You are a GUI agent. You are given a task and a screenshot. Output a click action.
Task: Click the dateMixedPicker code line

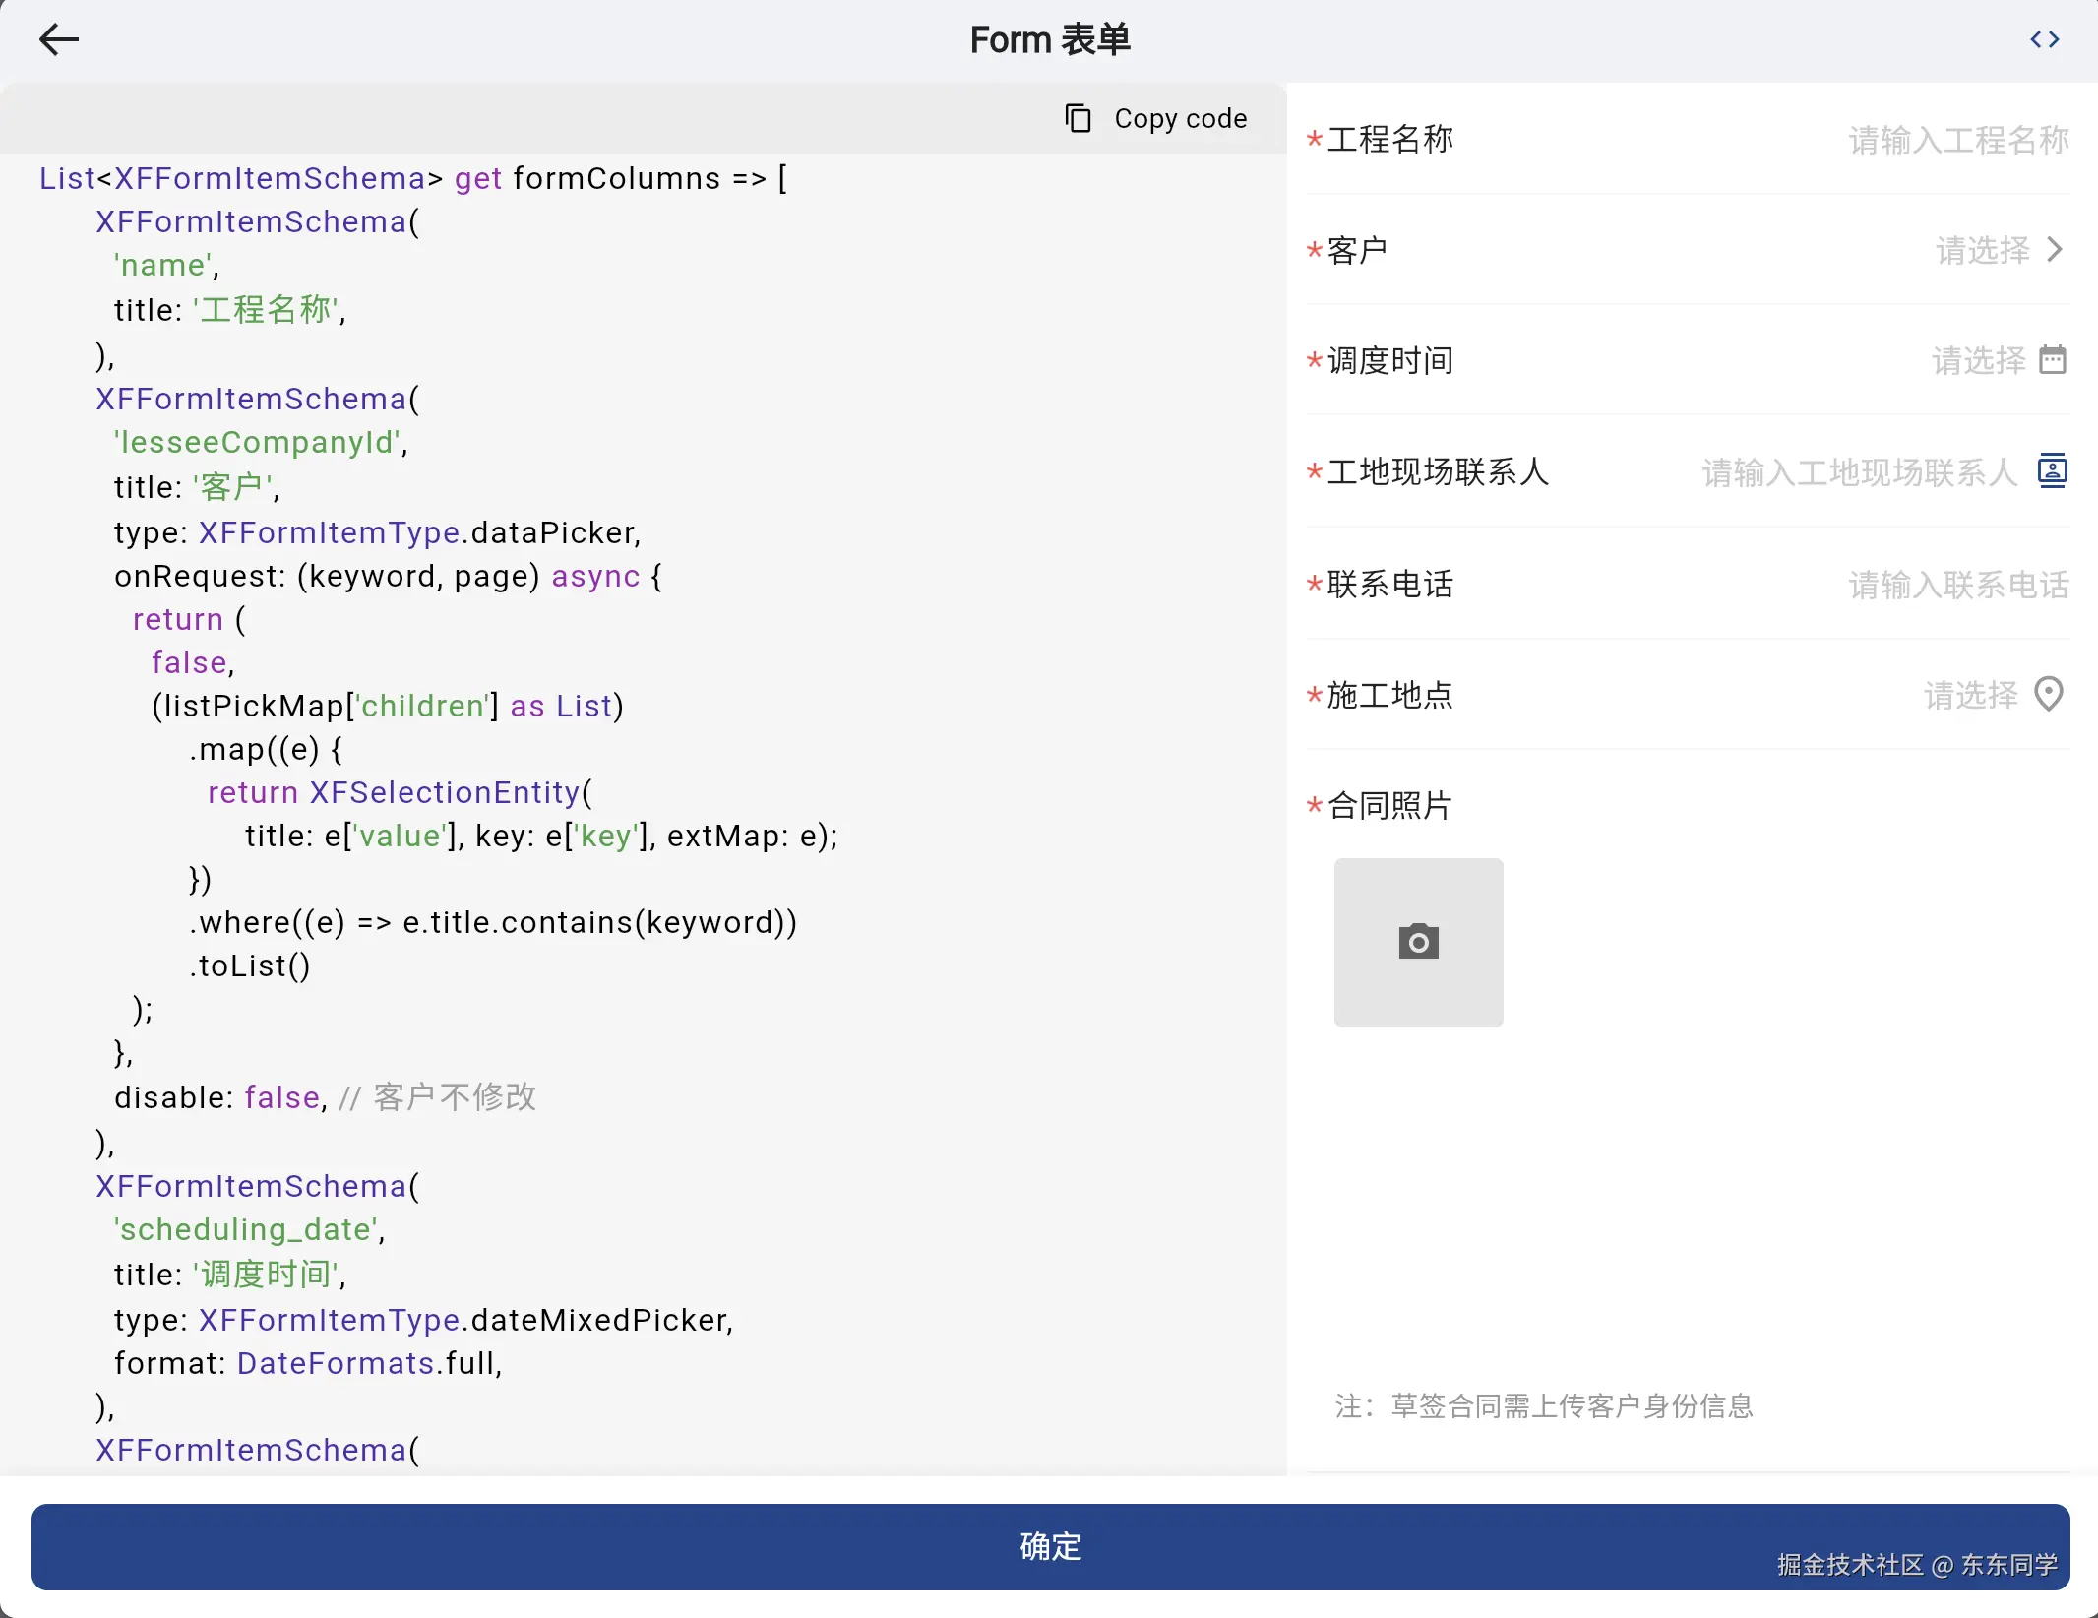pyautogui.click(x=423, y=1320)
